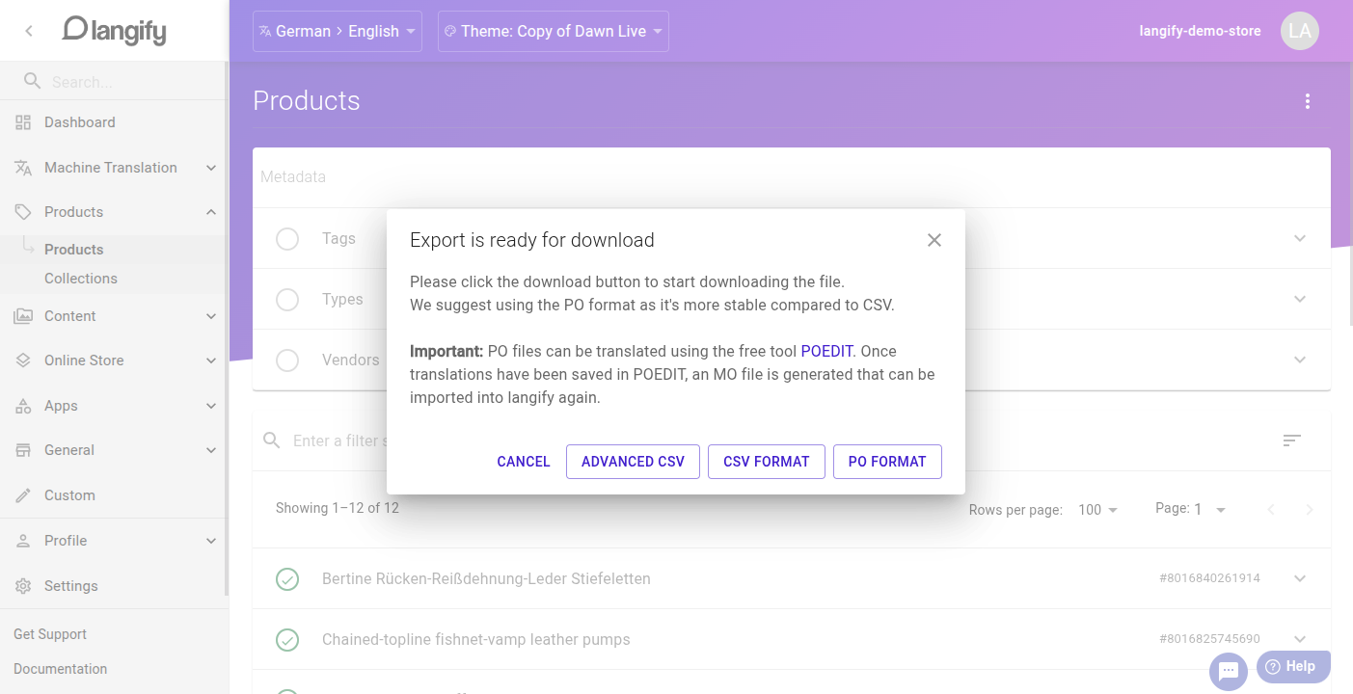Viewport: 1353px width, 694px height.
Task: Click the General storefront icon
Action: (x=23, y=450)
